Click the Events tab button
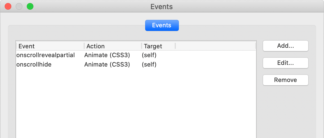The image size is (324, 138). tap(162, 25)
